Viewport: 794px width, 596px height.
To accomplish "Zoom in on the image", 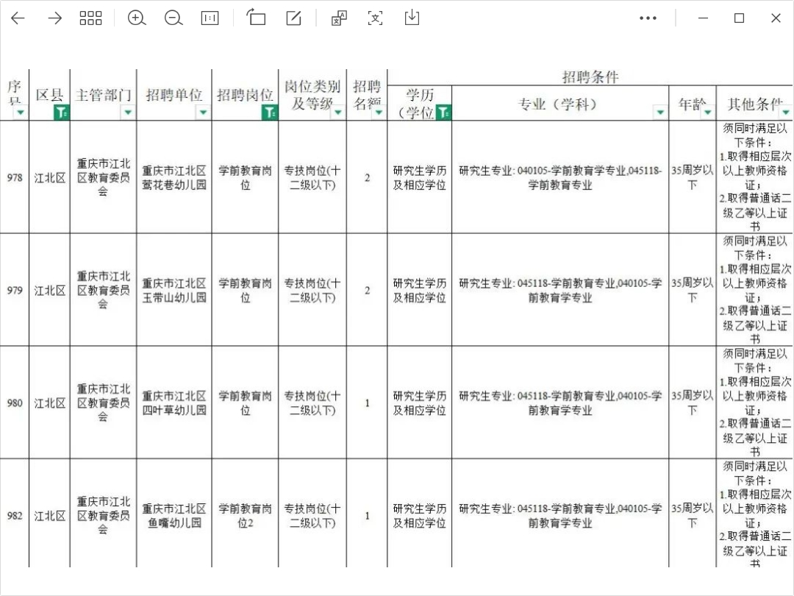I will (x=137, y=18).
